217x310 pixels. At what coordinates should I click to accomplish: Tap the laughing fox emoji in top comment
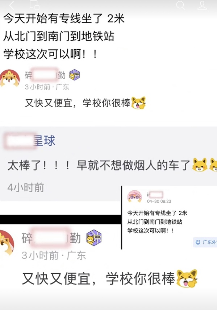(x=139, y=103)
